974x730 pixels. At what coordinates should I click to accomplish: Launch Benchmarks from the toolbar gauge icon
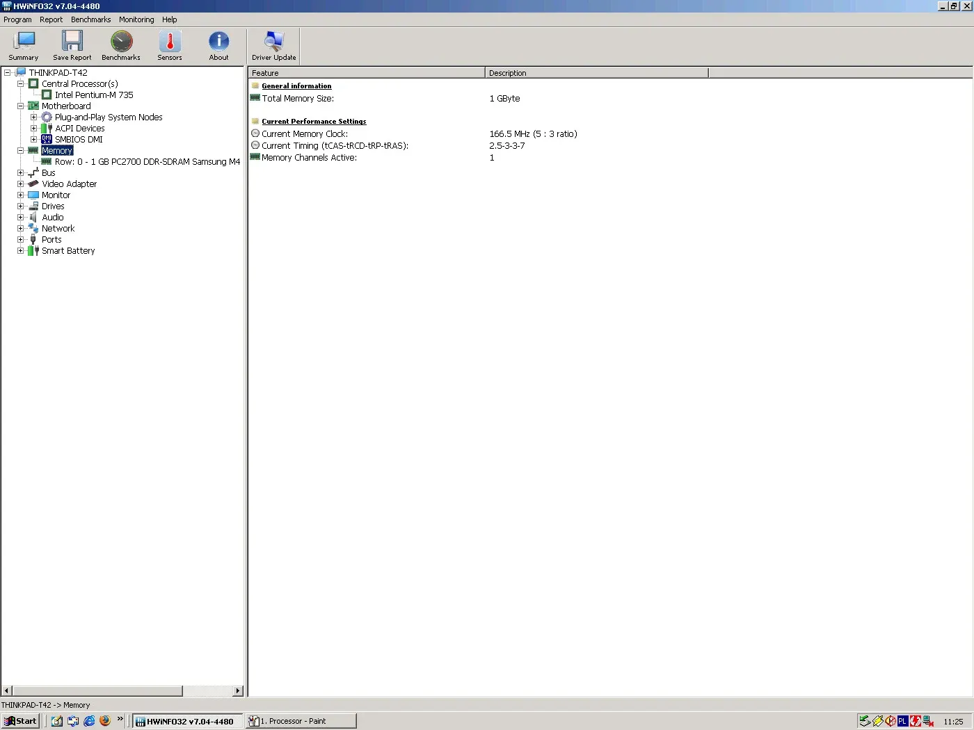point(121,41)
